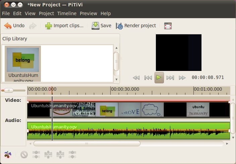Toggle fullscreen view icon
Viewport: 236px width, 164px height.
click(168, 26)
